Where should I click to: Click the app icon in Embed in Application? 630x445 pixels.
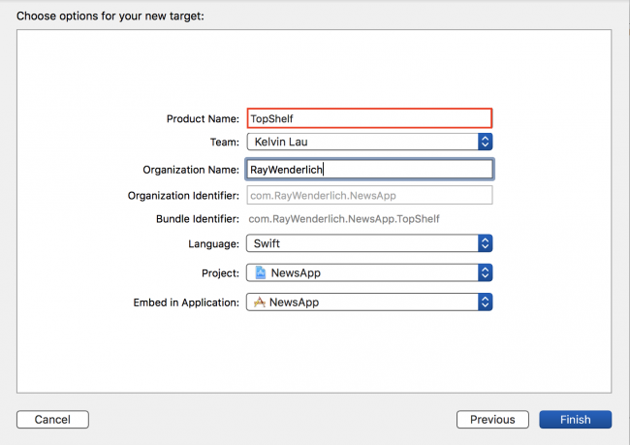point(259,302)
